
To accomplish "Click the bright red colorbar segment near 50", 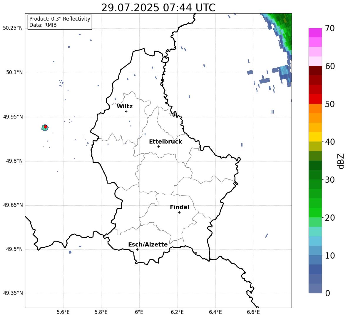I will coord(315,99).
